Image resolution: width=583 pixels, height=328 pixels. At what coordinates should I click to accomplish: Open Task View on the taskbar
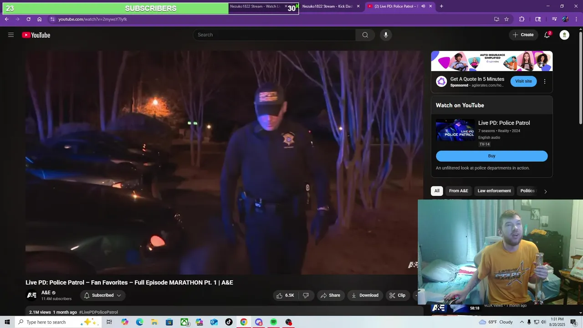tap(109, 322)
